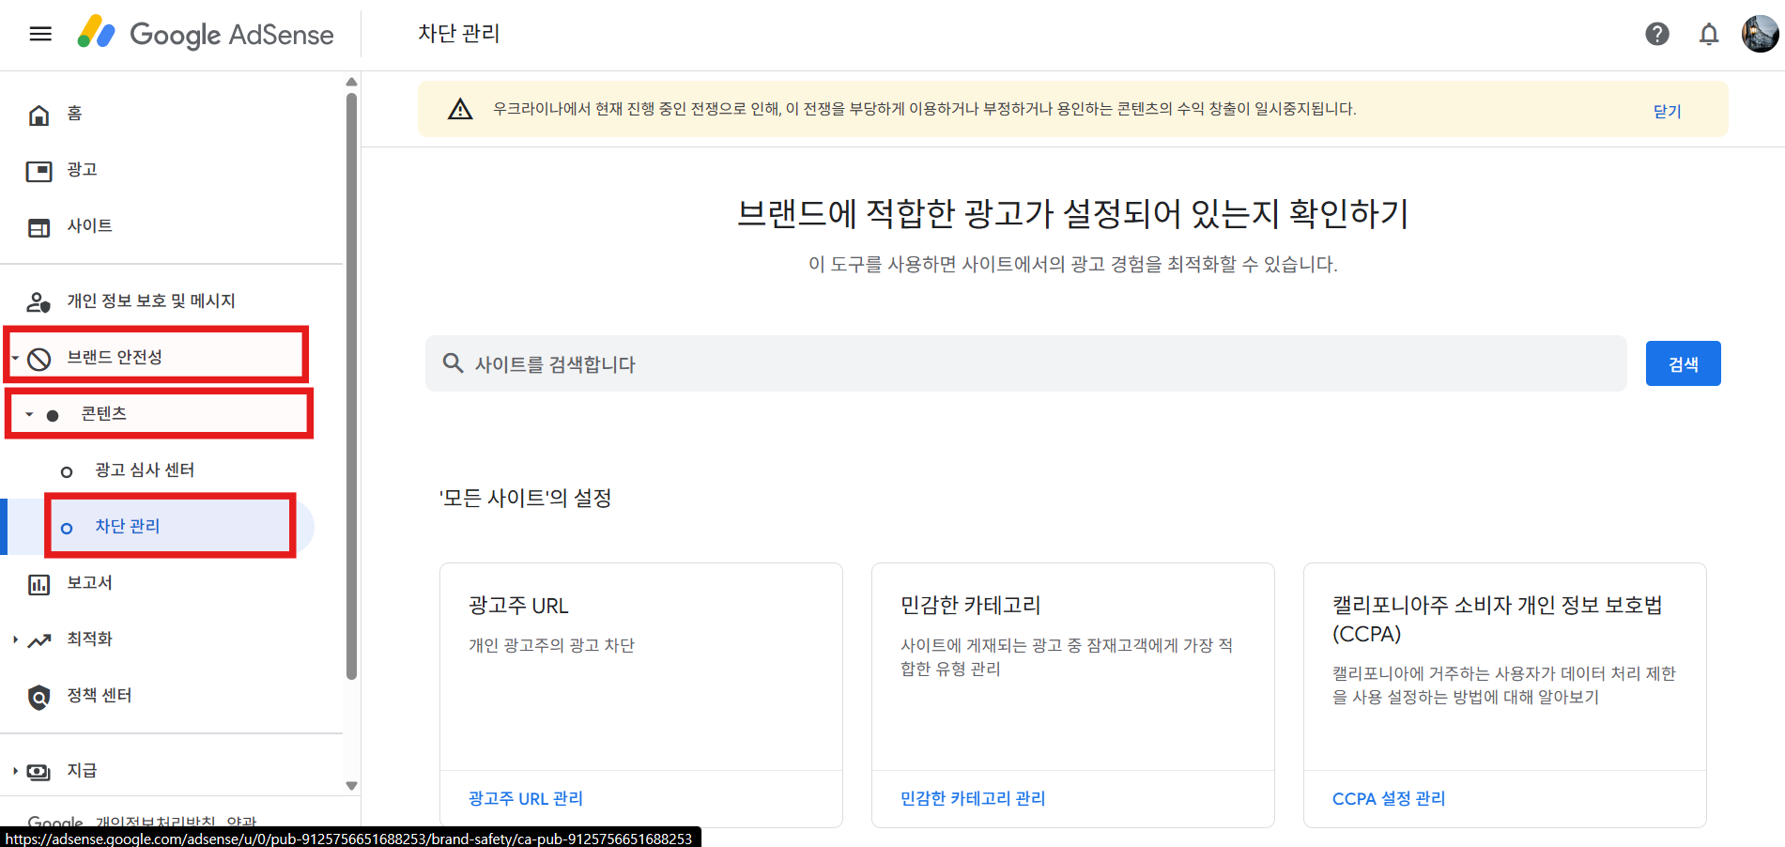This screenshot has width=1785, height=847.
Task: Click the privacy and messaging person icon
Action: coord(38,302)
